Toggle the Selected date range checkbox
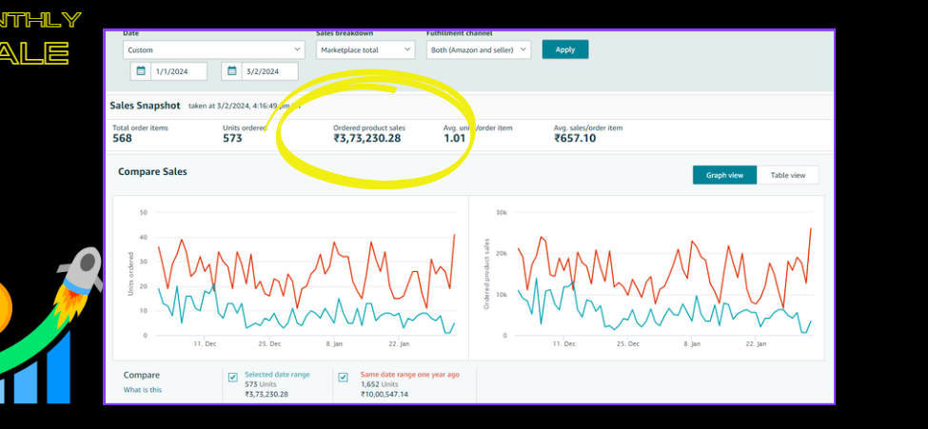This screenshot has width=928, height=429. (233, 378)
